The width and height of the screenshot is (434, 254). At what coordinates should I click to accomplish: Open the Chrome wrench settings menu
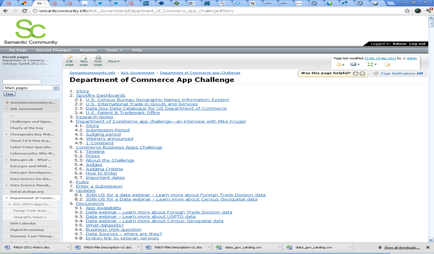pyautogui.click(x=429, y=11)
